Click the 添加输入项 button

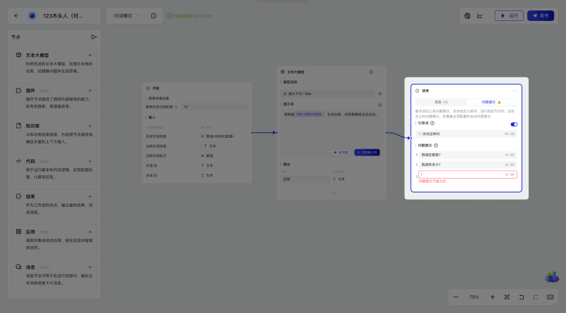(367, 152)
